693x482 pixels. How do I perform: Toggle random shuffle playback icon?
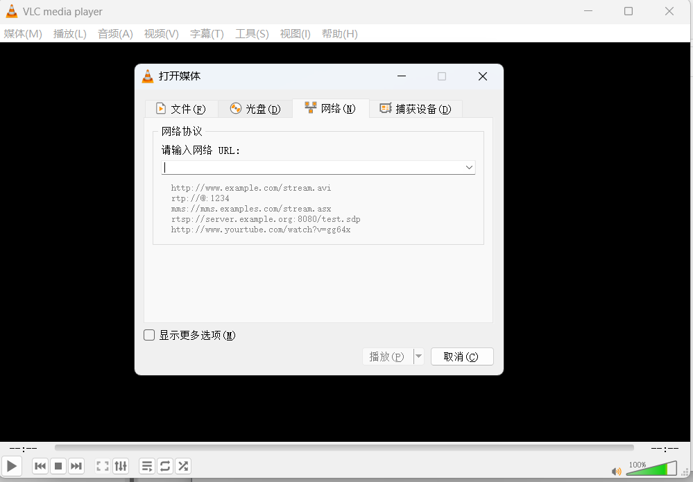[x=183, y=465]
